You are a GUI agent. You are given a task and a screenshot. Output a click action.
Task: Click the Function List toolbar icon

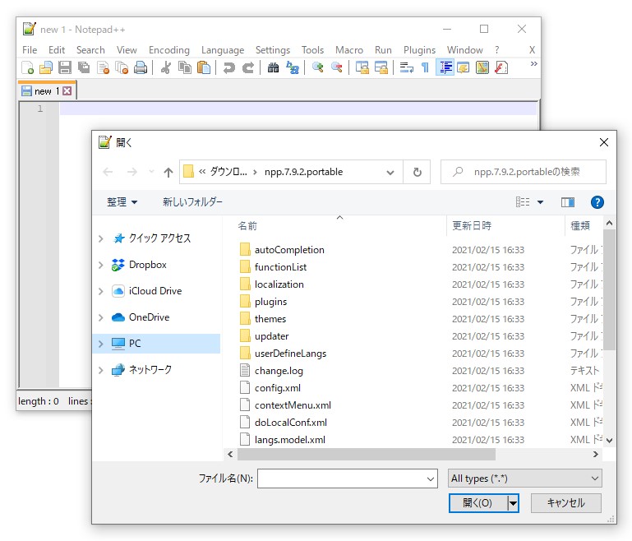click(x=501, y=67)
